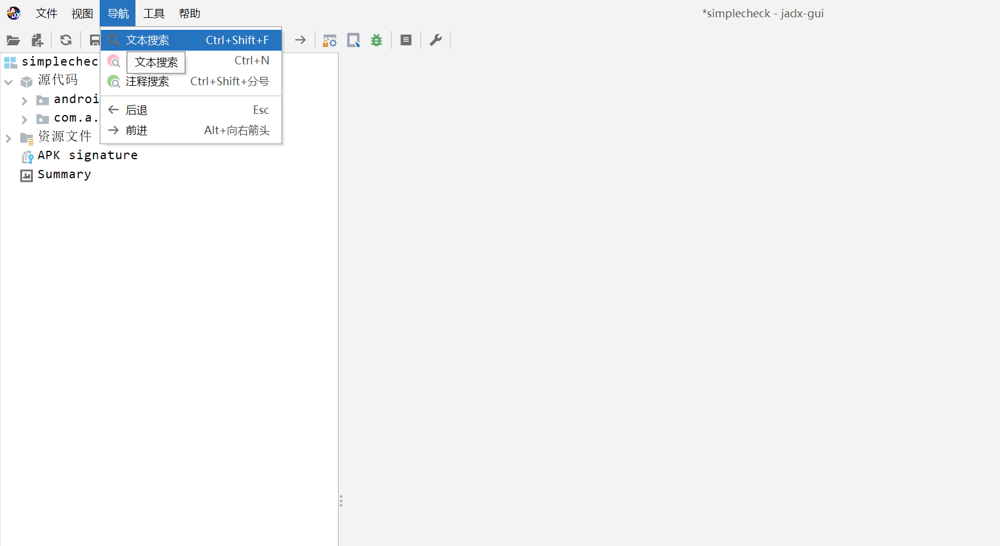Screen dimensions: 1000x546
Task: Open preferences with the wrench icon
Action: pyautogui.click(x=436, y=40)
